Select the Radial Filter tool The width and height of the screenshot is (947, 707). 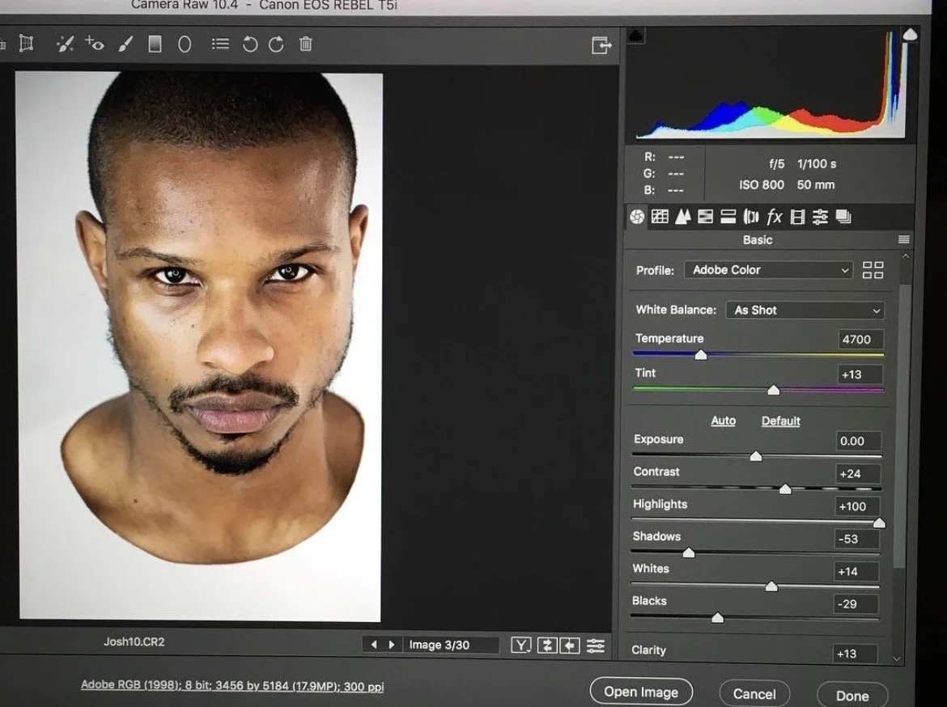(185, 44)
